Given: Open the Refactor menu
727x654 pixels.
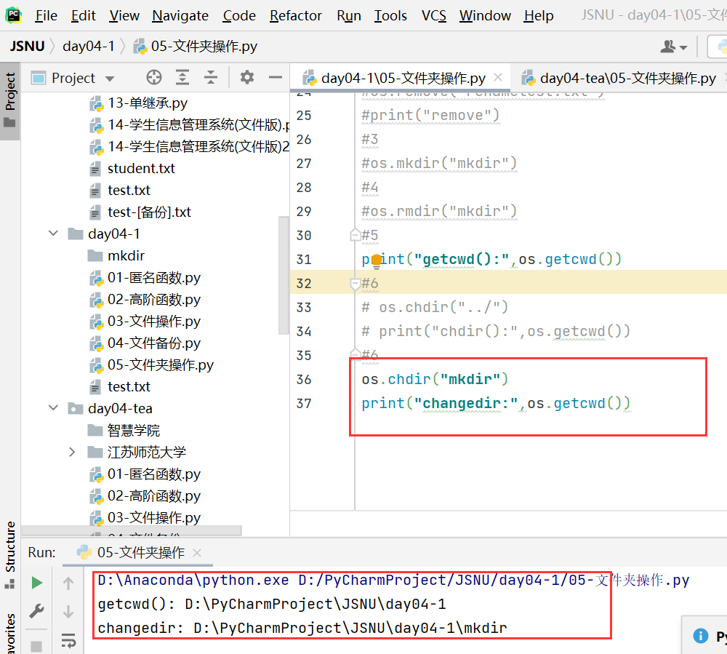Looking at the screenshot, I should pyautogui.click(x=295, y=15).
